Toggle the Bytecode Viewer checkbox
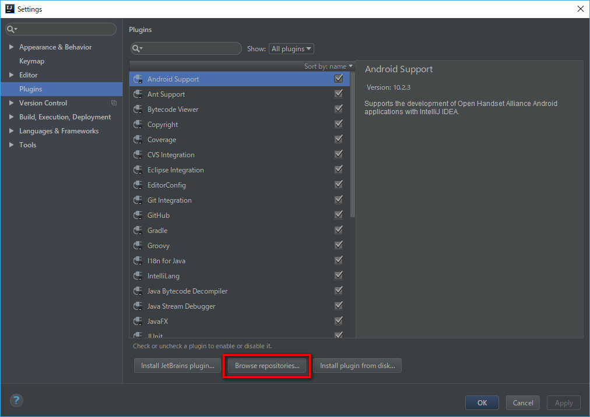Viewport: 590px width, 417px height. click(x=339, y=109)
